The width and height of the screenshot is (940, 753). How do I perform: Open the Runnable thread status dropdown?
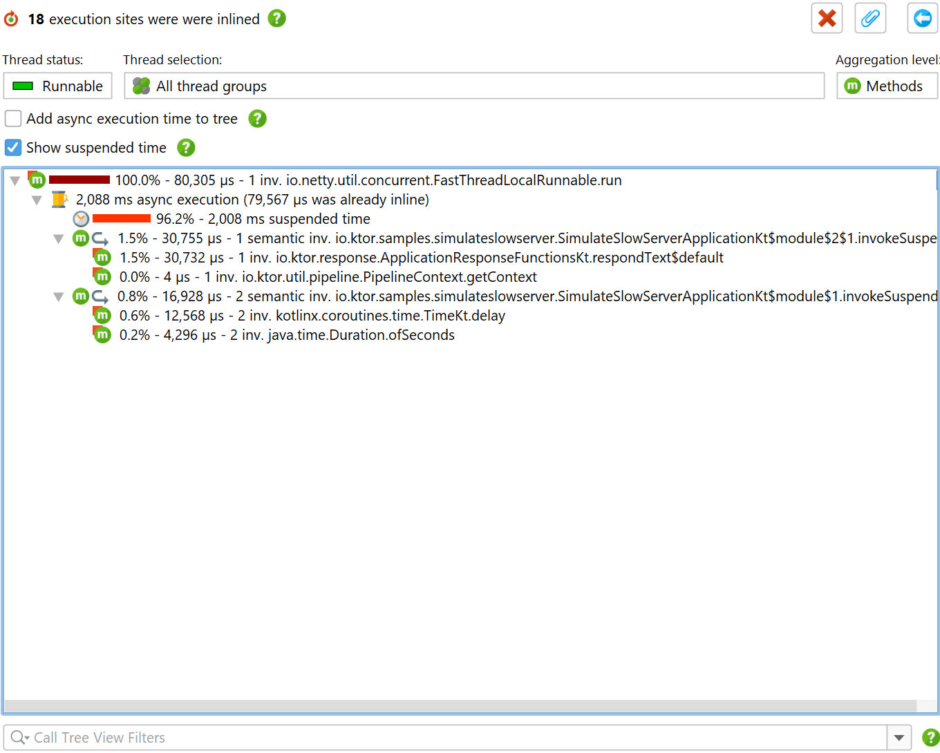(57, 86)
